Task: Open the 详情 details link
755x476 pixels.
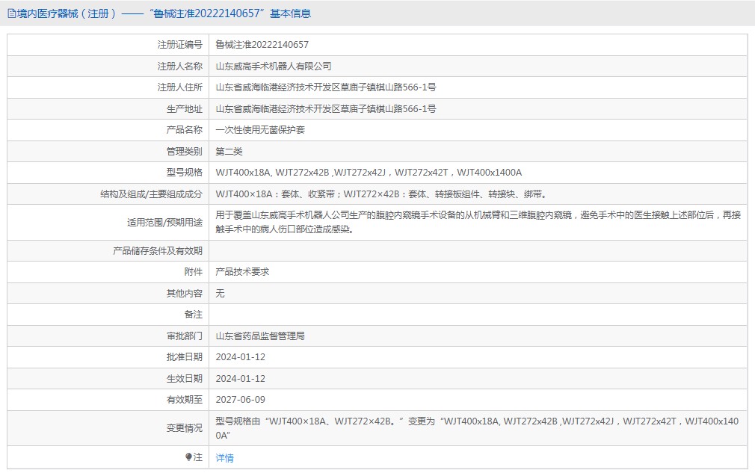Action: [x=224, y=458]
